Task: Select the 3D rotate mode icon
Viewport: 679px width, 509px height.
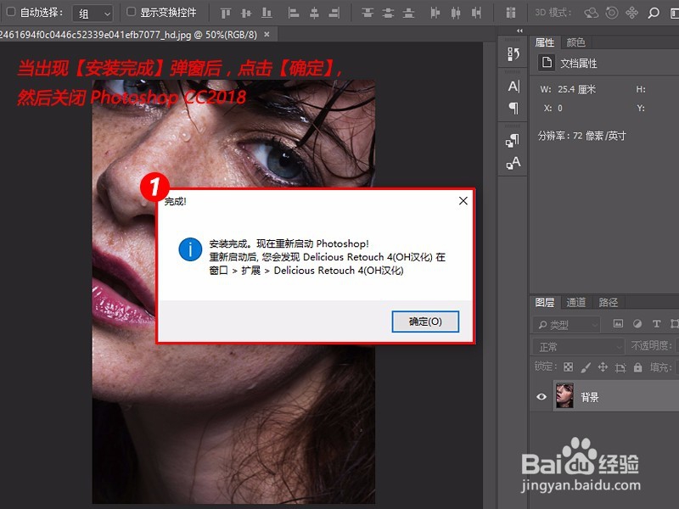Action: 591,14
